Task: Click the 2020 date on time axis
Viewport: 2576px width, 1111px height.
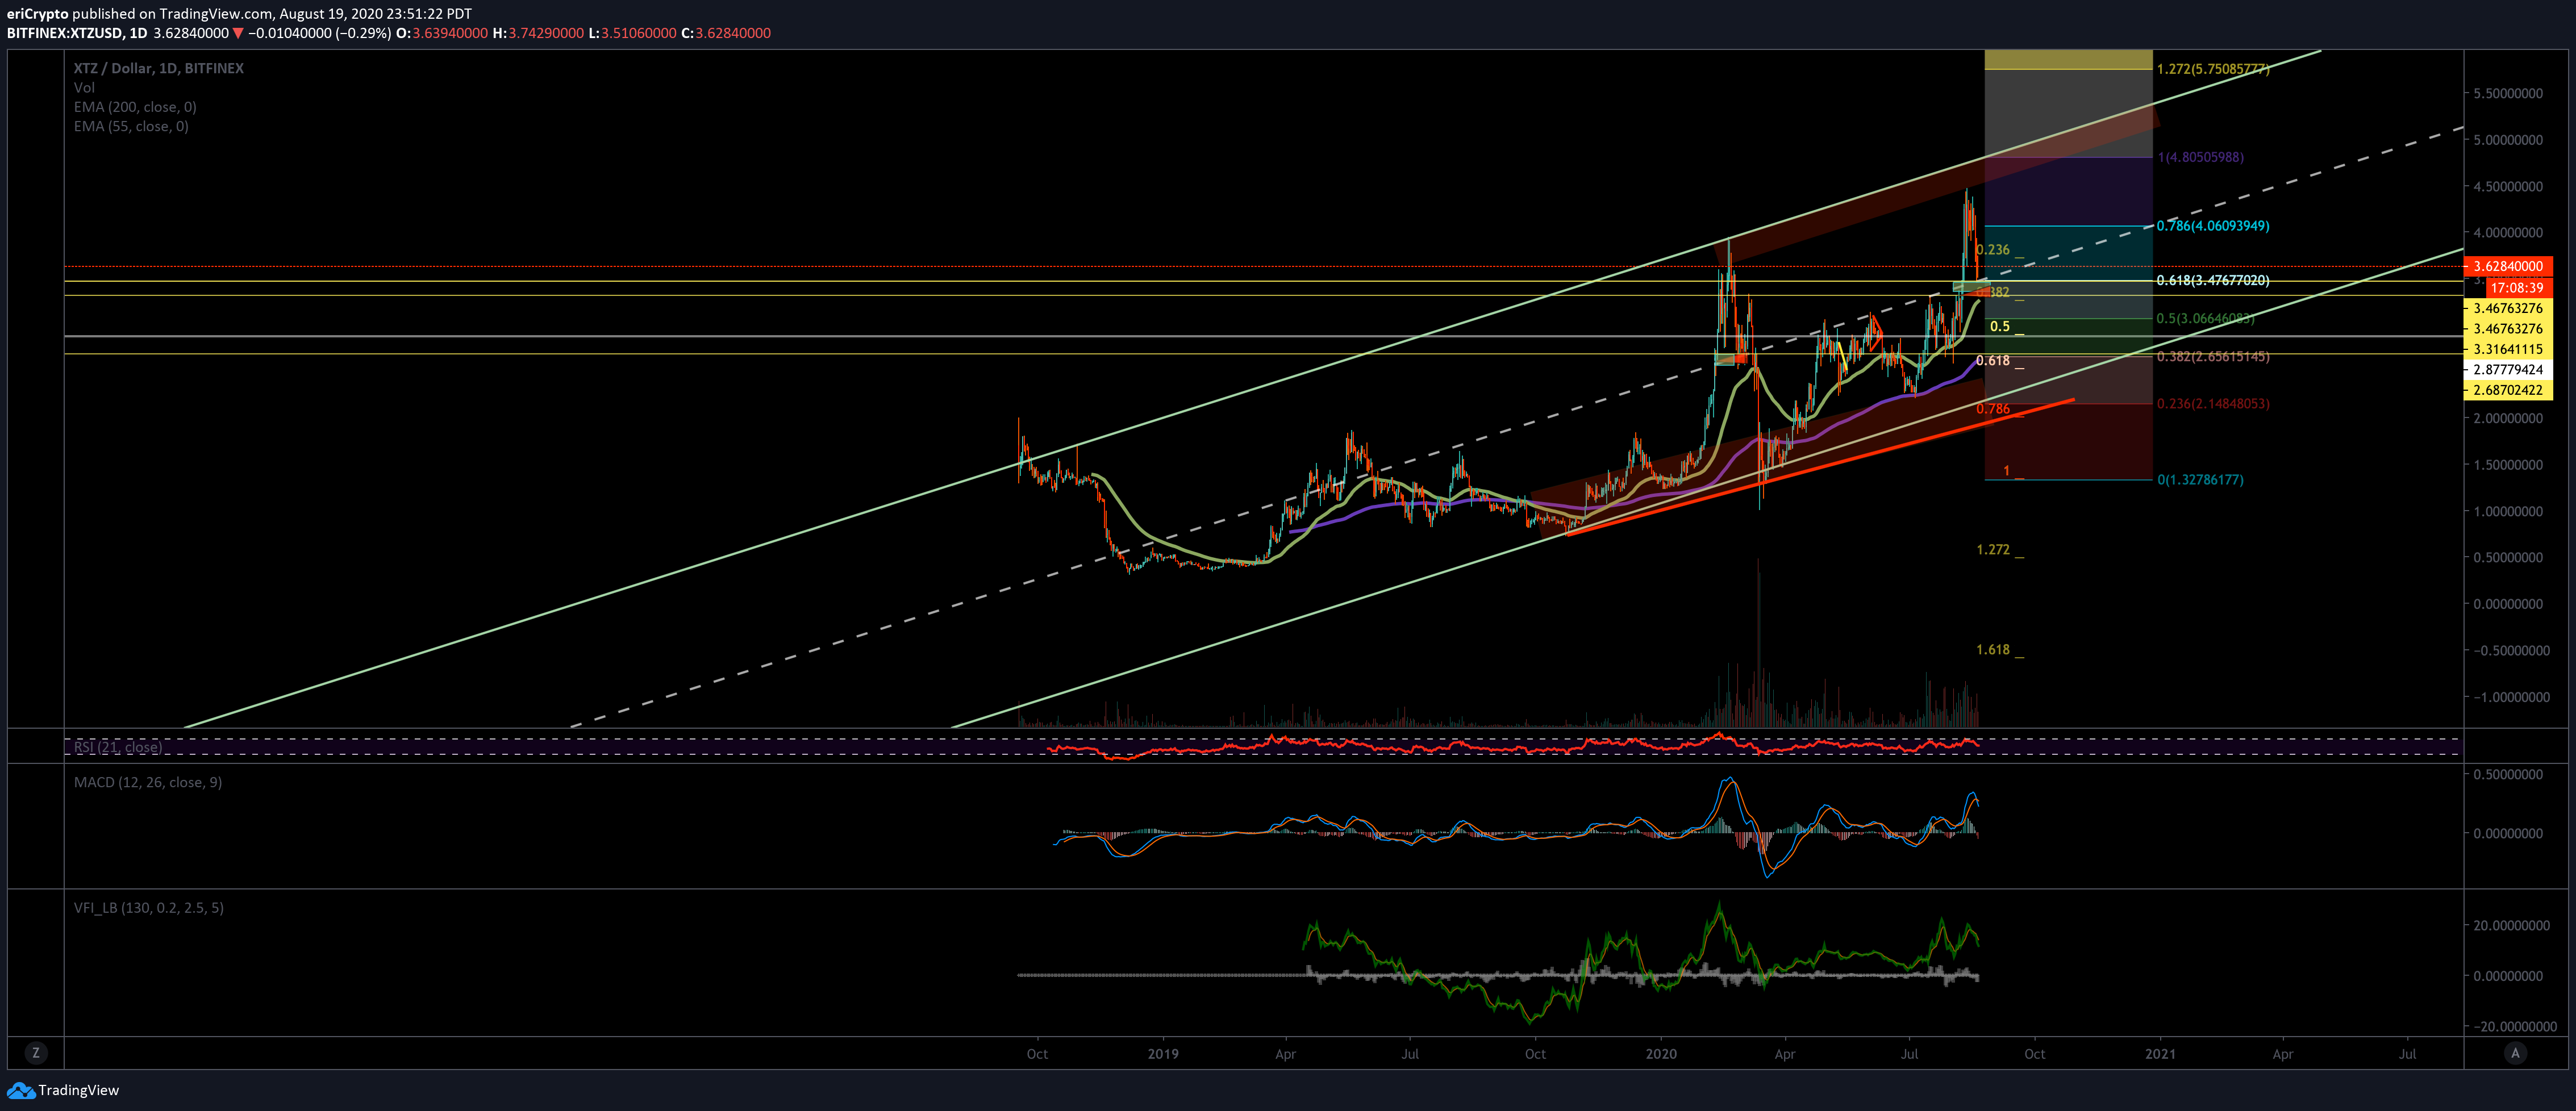Action: point(1661,1054)
